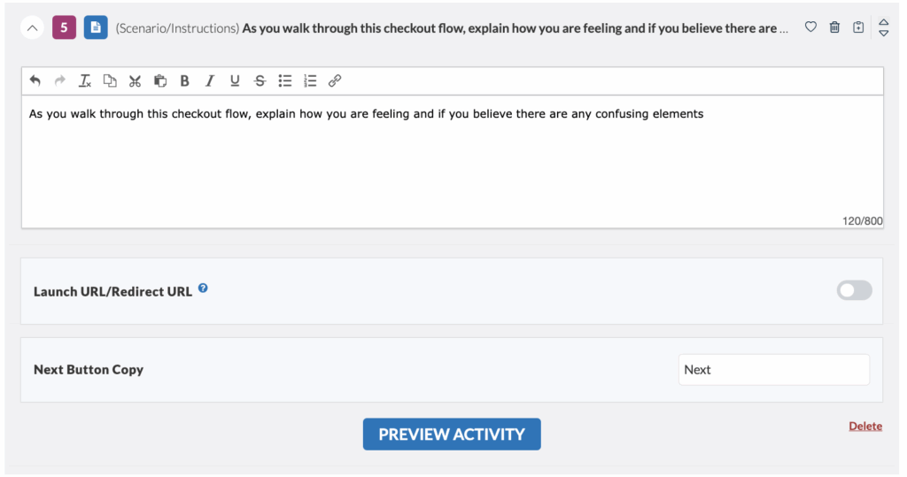Move the task up with the up arrow
Screen dimensions: 907x477
click(x=883, y=22)
